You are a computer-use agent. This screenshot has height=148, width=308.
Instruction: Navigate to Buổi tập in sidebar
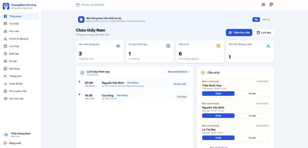click(20, 54)
